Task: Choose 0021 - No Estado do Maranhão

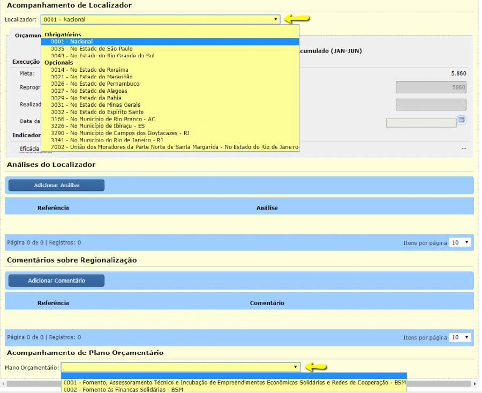Action: [170, 77]
